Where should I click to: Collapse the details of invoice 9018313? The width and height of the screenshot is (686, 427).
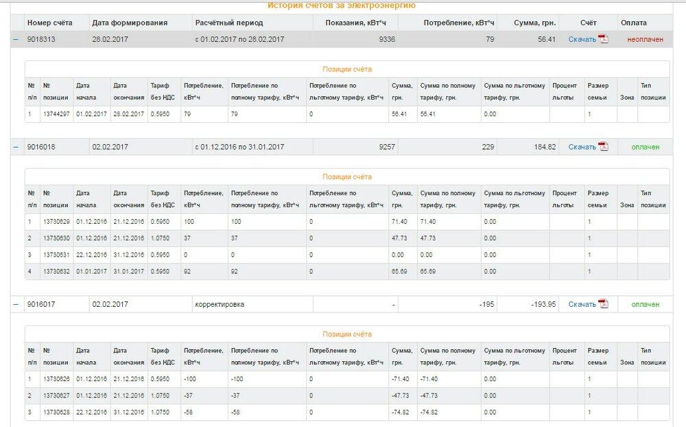click(x=16, y=39)
